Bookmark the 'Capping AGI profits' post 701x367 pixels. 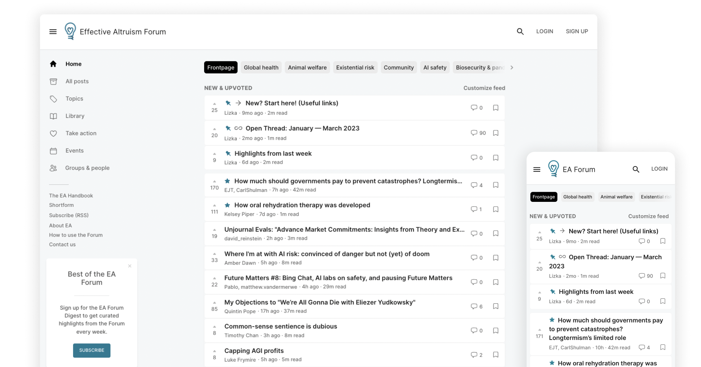[496, 355]
